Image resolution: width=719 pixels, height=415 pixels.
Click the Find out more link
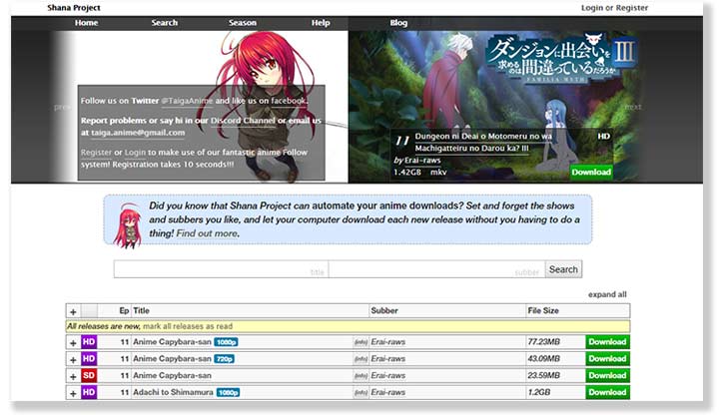[x=207, y=233]
